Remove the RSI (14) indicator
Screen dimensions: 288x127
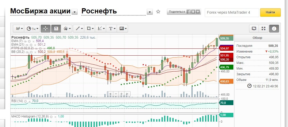point(30,101)
